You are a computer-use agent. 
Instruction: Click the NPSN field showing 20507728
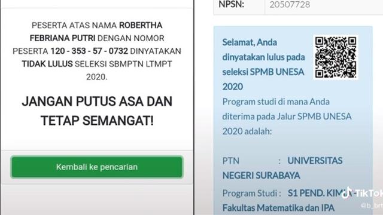(324, 5)
